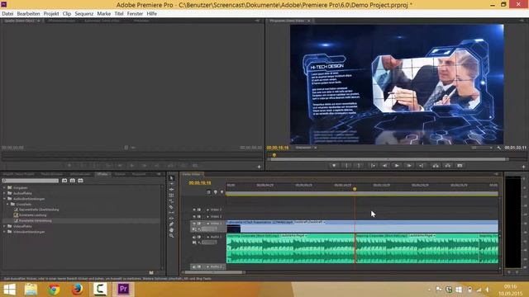This screenshot has width=529, height=297.
Task: Select the Track Select tool
Action: click(x=171, y=184)
